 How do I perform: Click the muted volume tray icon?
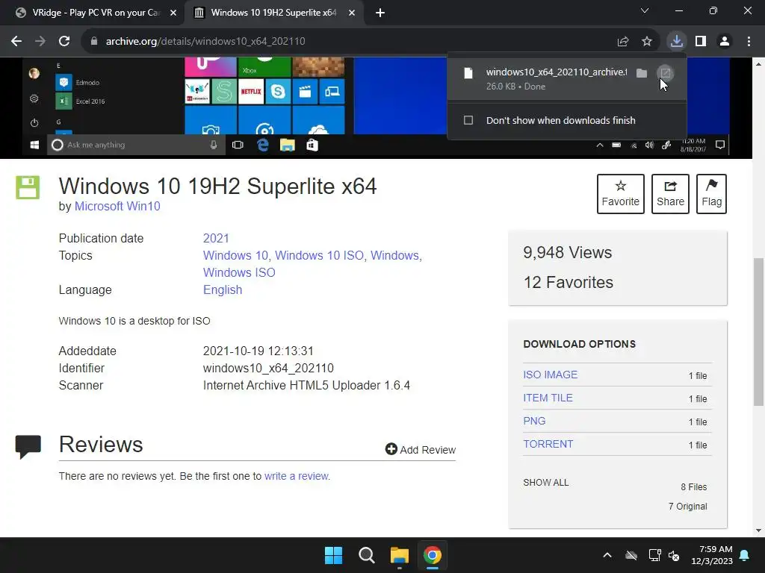point(675,555)
